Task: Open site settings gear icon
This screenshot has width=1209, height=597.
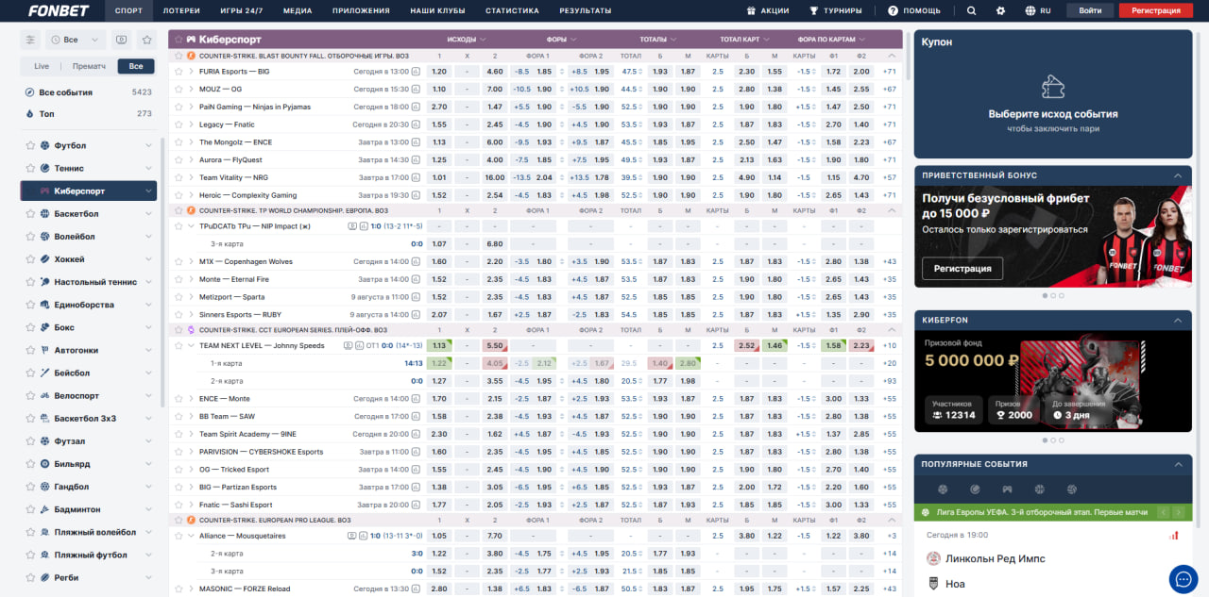Action: click(x=1001, y=10)
